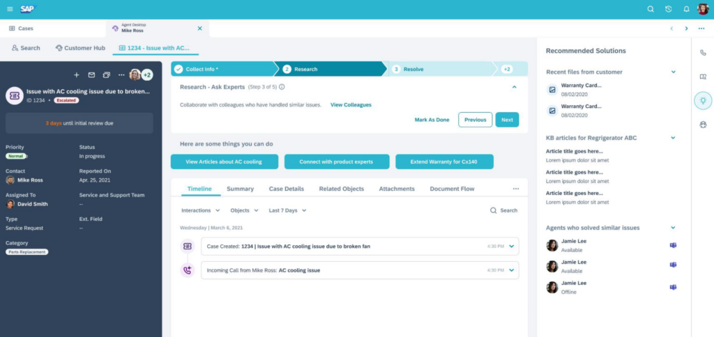Open the hamburger navigation menu
The image size is (714, 337).
coord(9,9)
